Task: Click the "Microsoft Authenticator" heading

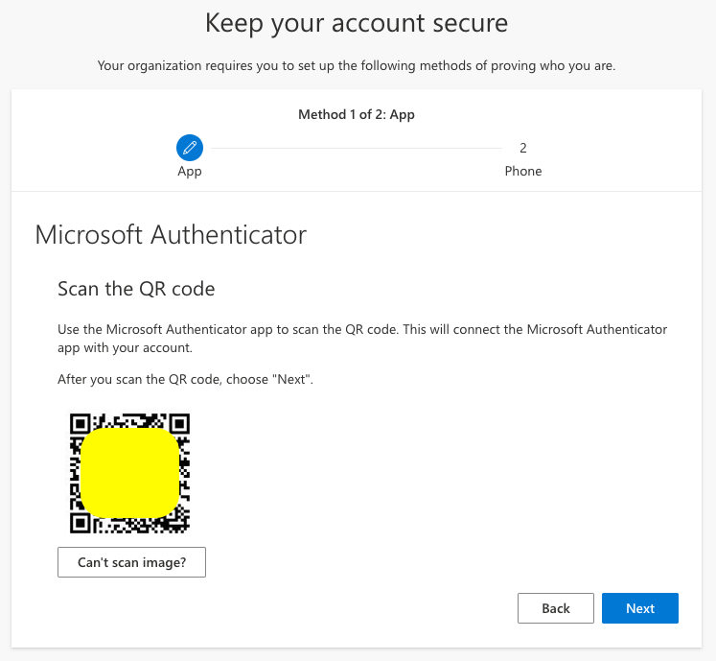Action: (x=171, y=235)
